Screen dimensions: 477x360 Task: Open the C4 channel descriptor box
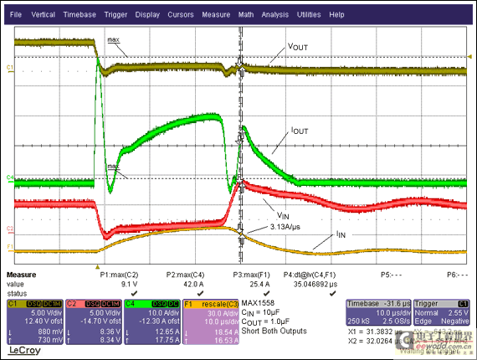click(x=152, y=322)
